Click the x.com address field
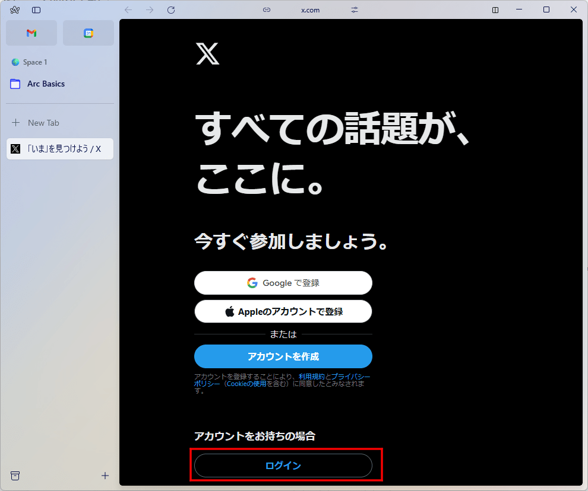The width and height of the screenshot is (588, 491). tap(310, 9)
